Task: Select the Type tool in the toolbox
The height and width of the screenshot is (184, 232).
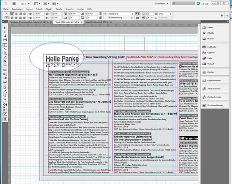Action: [x=5, y=45]
